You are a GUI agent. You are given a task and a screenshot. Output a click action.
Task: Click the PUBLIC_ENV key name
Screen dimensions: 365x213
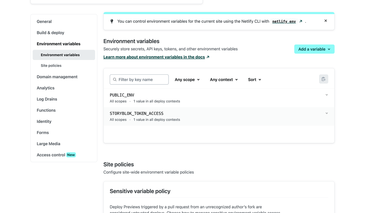point(122,95)
